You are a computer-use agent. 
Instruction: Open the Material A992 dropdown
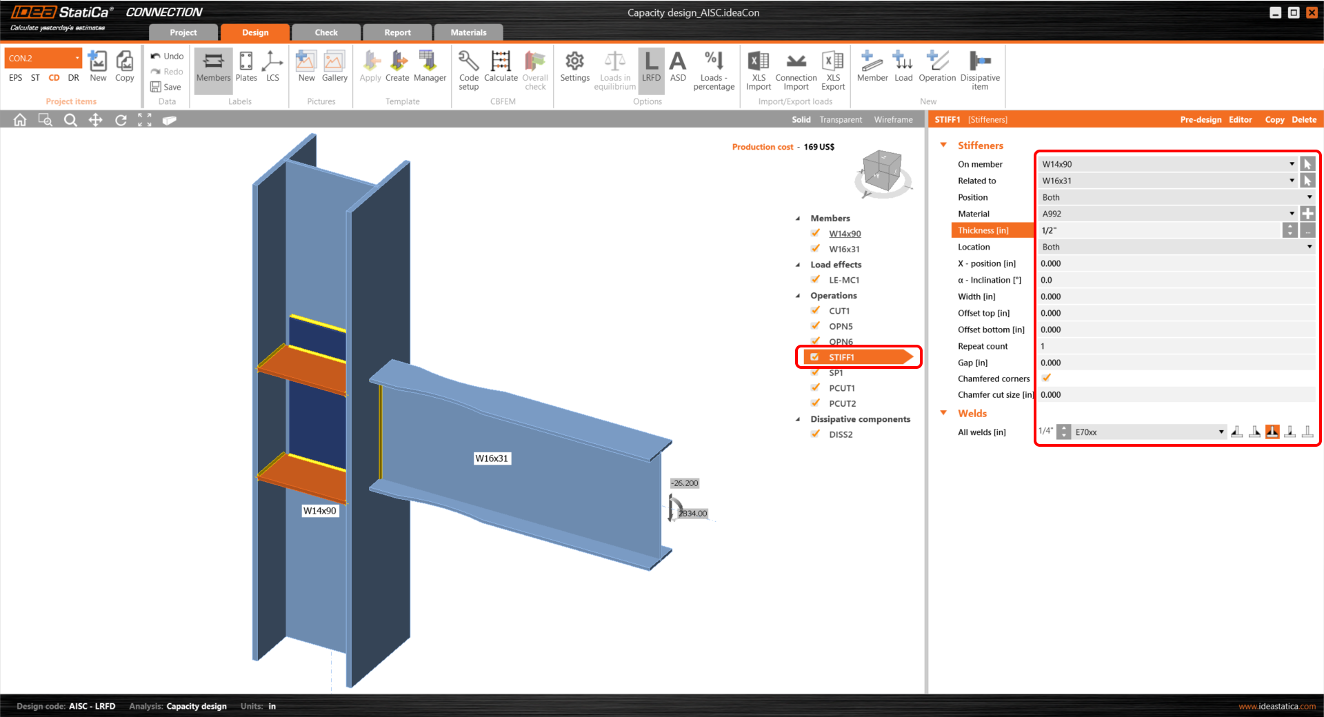1292,214
